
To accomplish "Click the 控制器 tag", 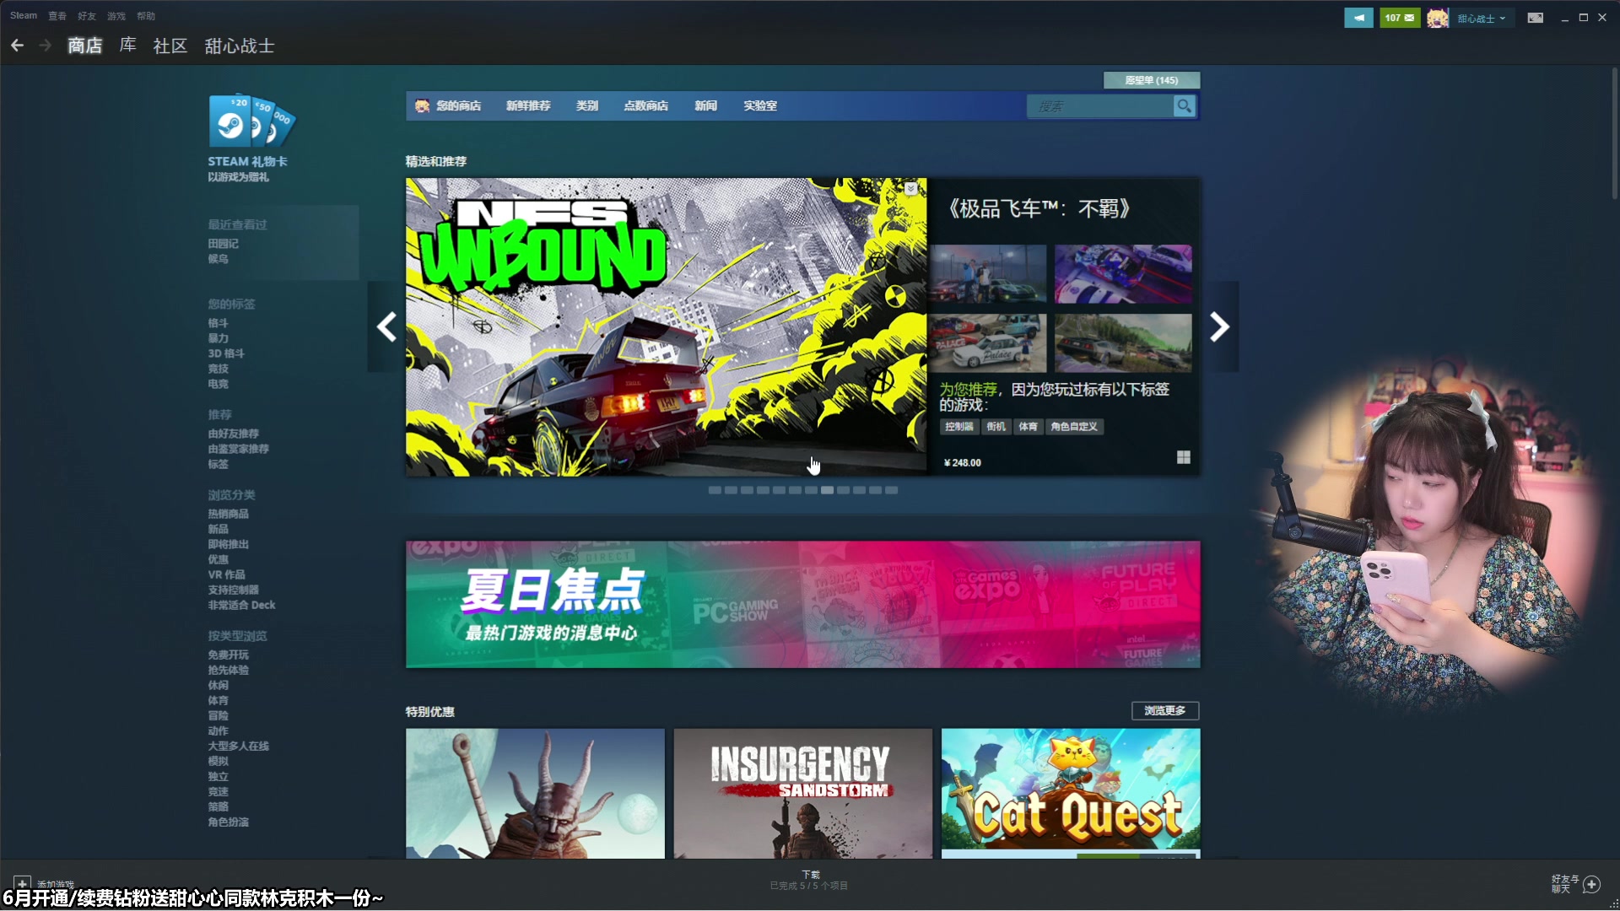I will coord(959,427).
